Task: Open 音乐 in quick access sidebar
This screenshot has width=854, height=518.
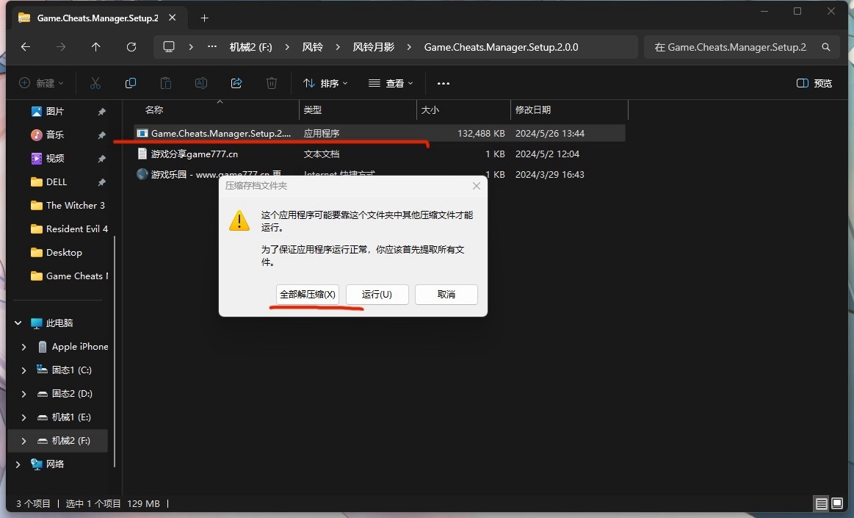Action: point(55,135)
